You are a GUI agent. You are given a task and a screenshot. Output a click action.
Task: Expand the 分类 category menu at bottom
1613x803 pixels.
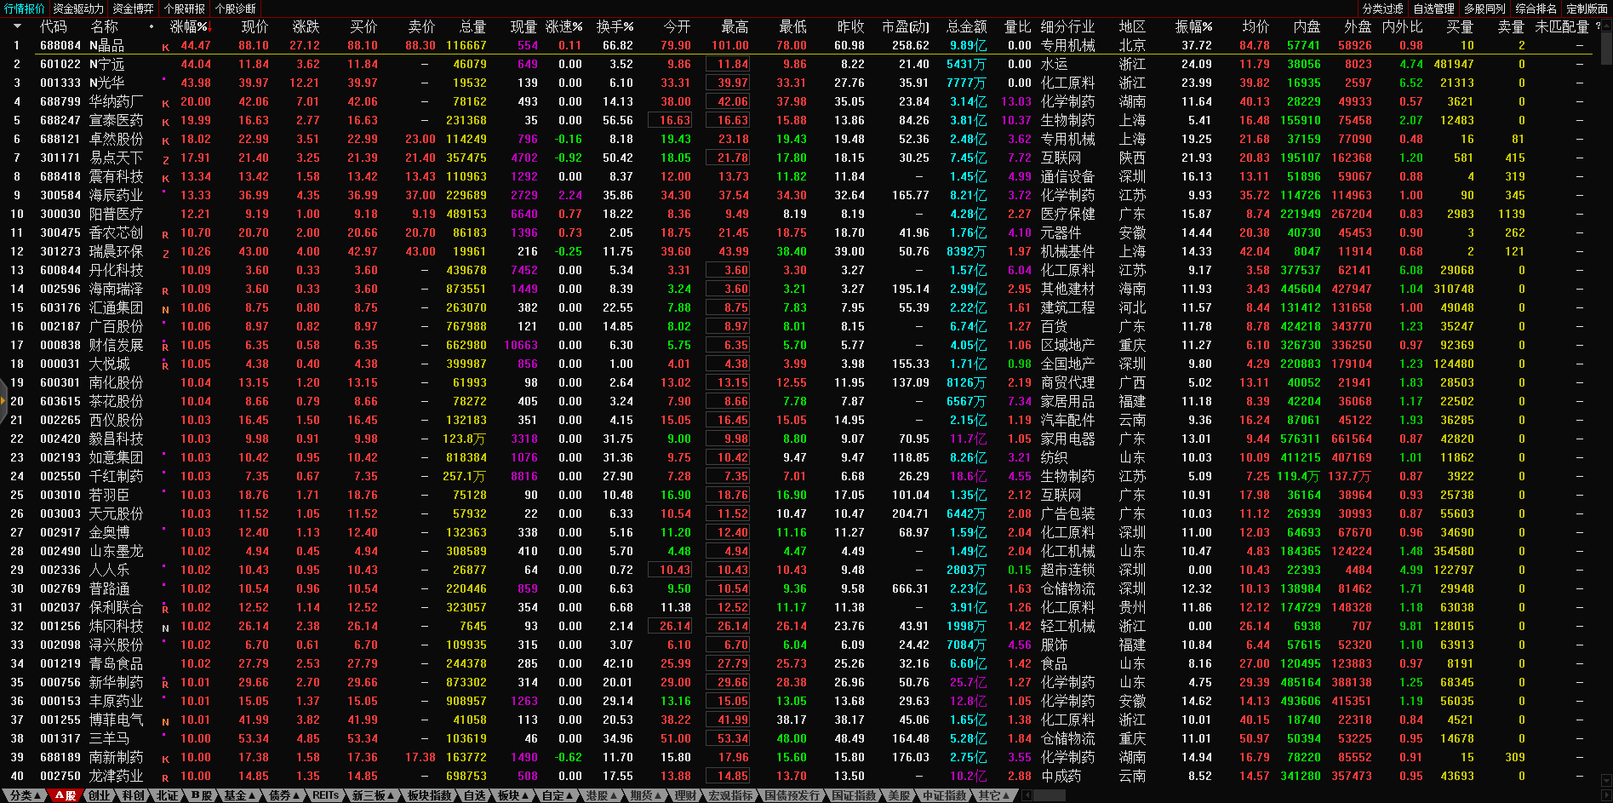(25, 795)
